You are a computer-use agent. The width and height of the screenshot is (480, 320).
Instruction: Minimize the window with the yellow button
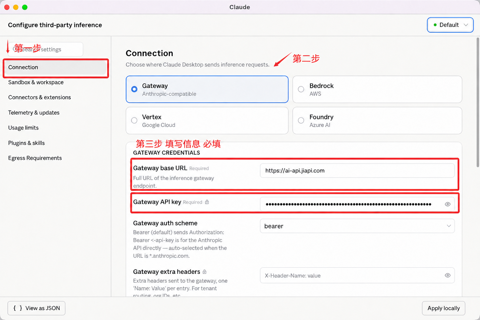point(16,7)
